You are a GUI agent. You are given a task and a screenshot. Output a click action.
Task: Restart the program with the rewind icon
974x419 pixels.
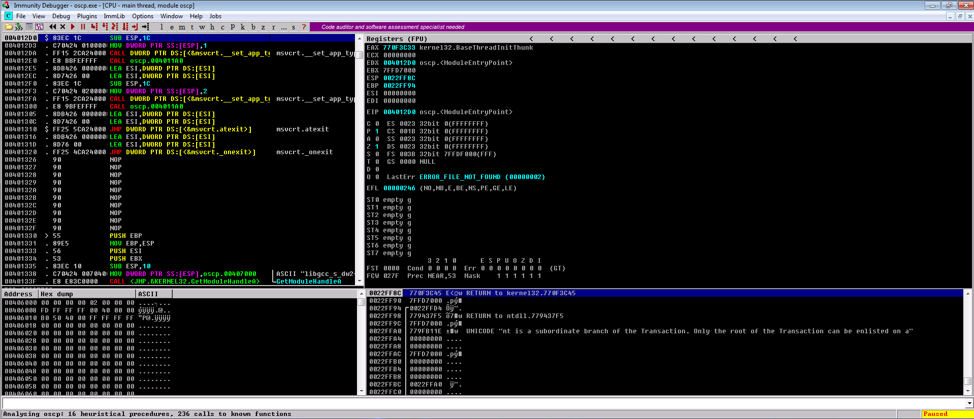[x=52, y=27]
